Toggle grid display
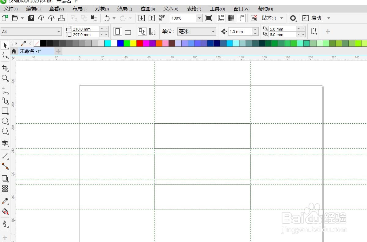367x242 pixels. click(231, 18)
